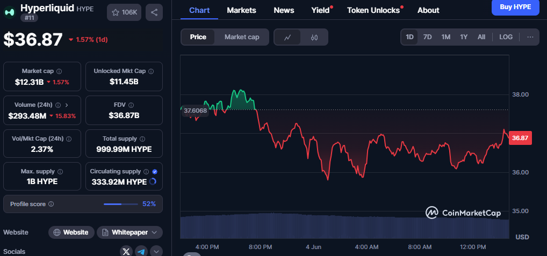Toggle LOG scale on chart
The image size is (547, 256).
(x=506, y=37)
